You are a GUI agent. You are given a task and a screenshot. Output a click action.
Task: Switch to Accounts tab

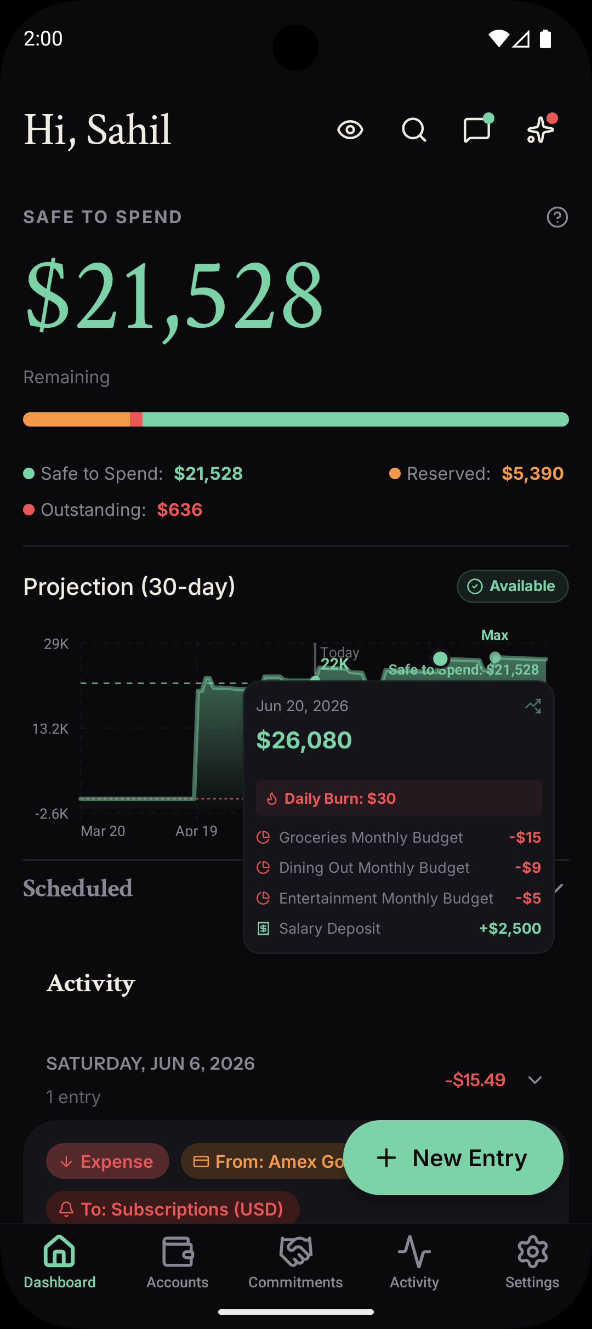[x=178, y=1262]
